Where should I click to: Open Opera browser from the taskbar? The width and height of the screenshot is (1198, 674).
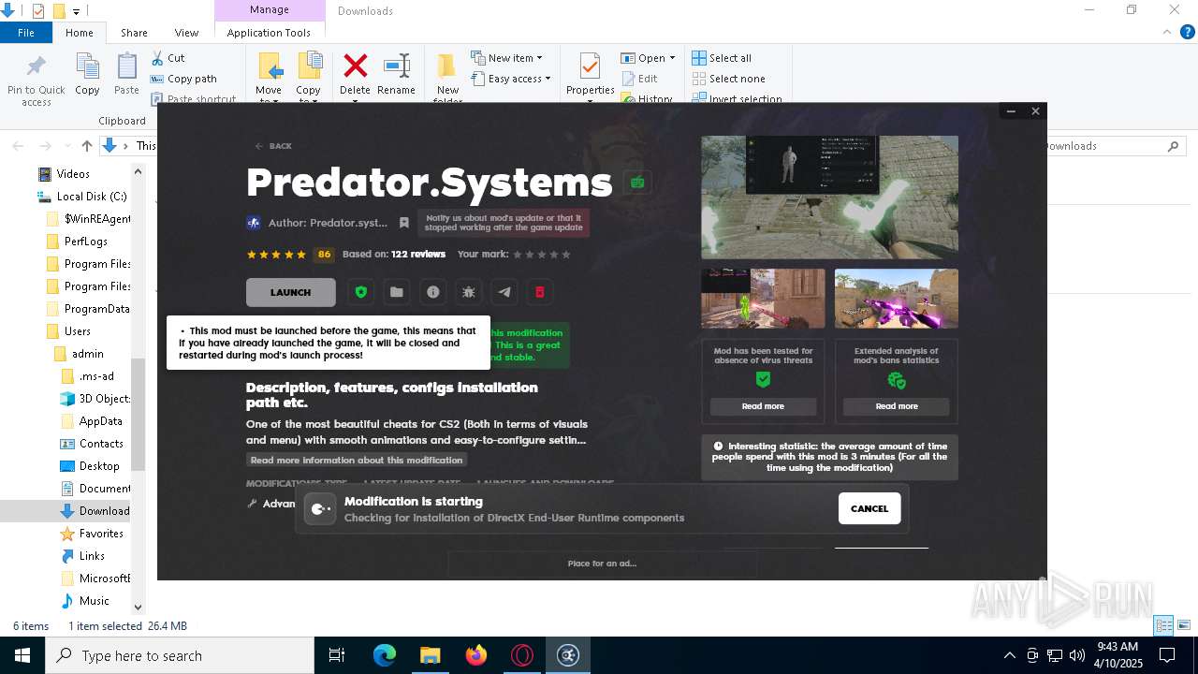522,655
